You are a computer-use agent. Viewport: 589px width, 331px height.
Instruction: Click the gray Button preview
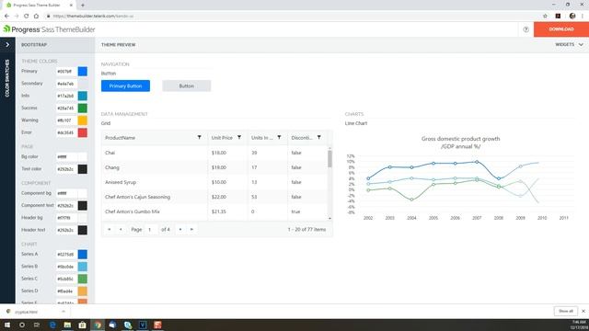point(186,86)
